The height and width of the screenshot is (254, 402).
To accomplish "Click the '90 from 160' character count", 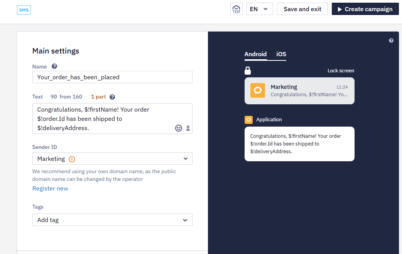I will [x=66, y=97].
